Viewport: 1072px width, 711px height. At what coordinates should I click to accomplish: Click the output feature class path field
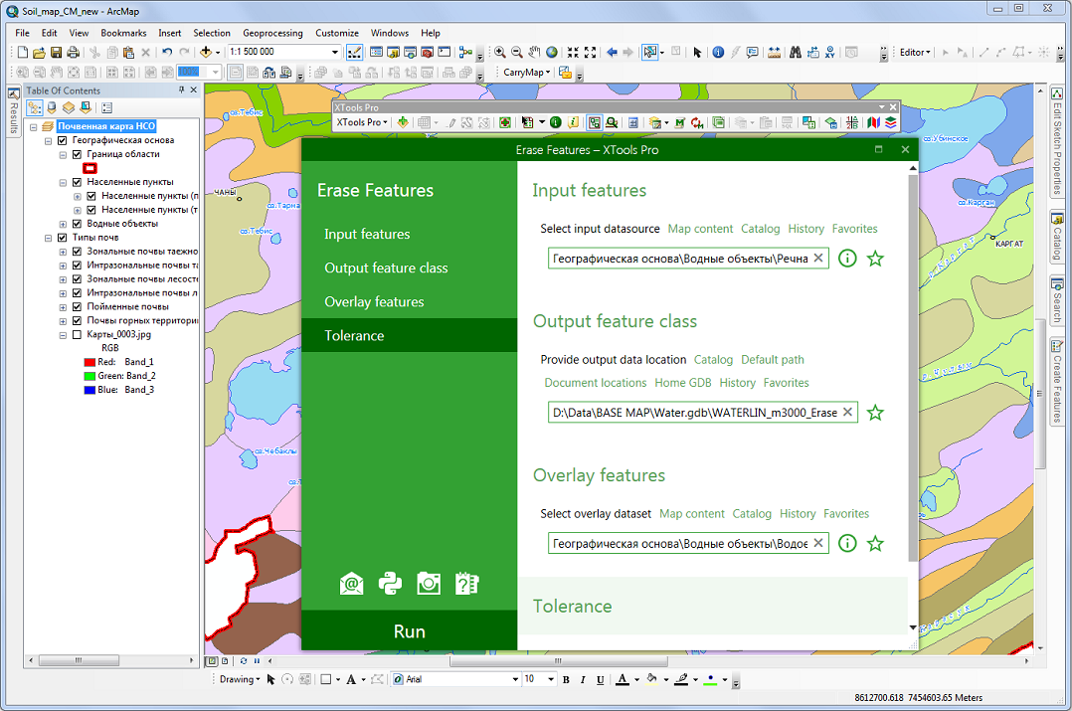coord(702,413)
